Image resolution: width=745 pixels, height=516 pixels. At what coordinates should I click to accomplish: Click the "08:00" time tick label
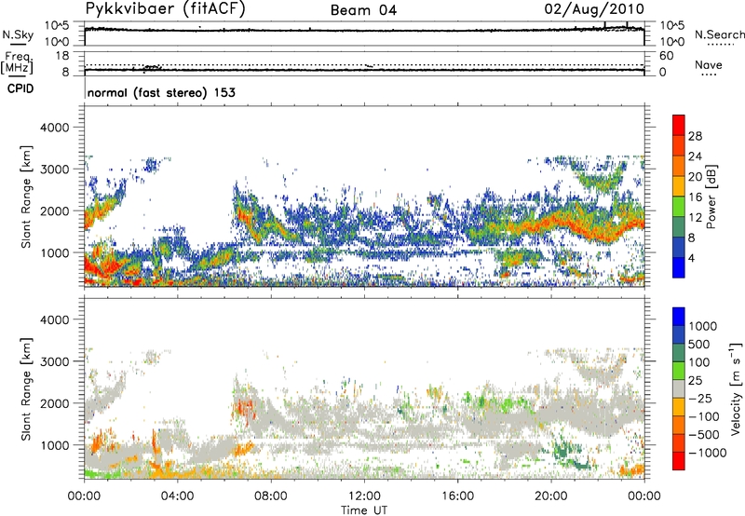(271, 496)
